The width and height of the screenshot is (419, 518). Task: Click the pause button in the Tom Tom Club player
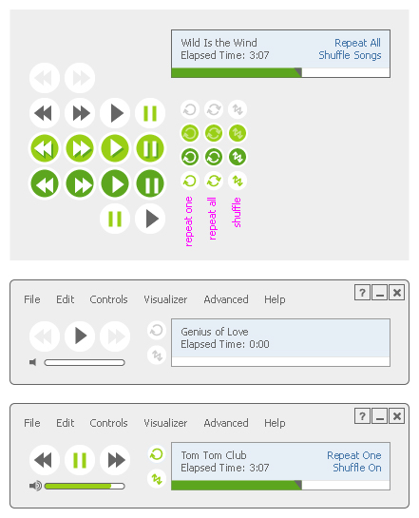(80, 459)
